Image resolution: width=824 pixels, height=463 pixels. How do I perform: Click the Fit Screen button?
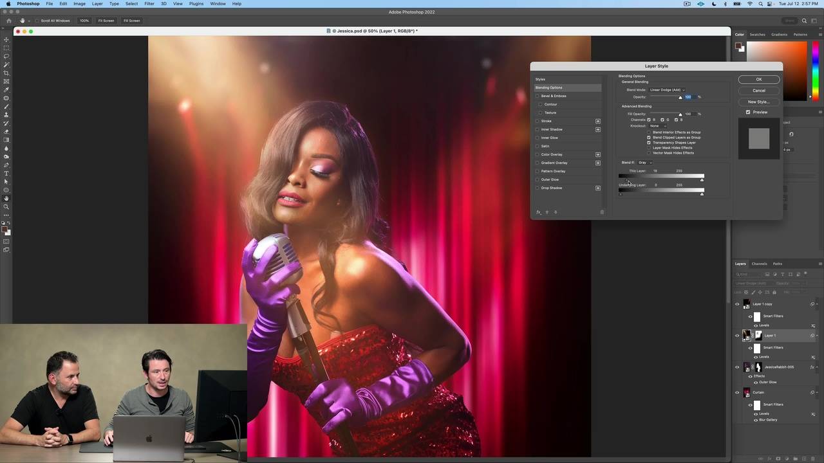tap(106, 21)
